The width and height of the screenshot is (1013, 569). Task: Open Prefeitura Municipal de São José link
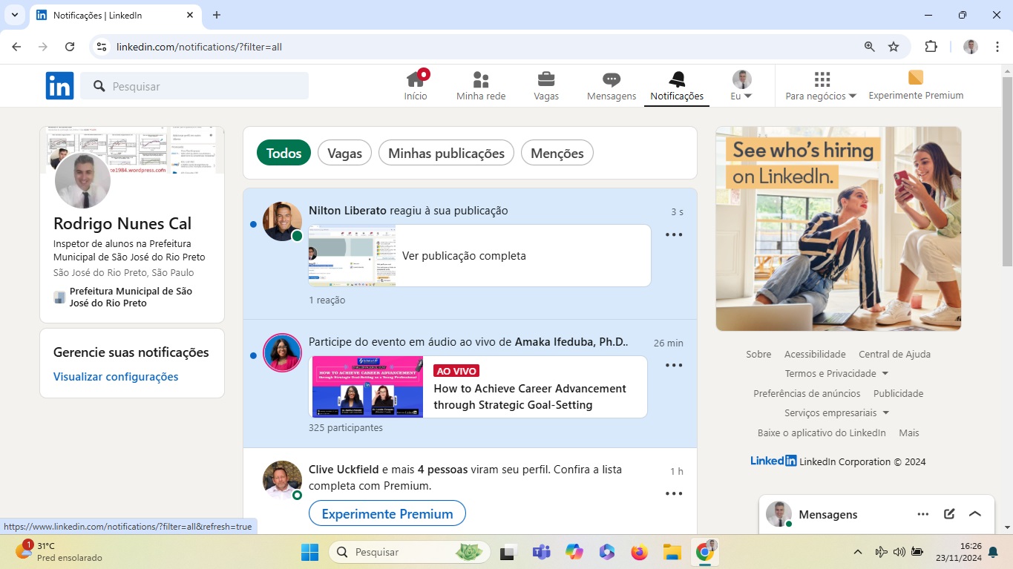tap(131, 297)
